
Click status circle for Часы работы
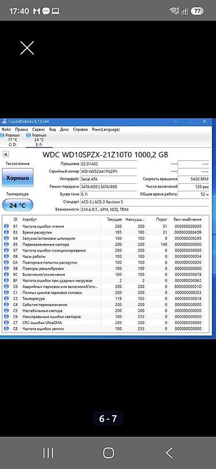(6, 257)
